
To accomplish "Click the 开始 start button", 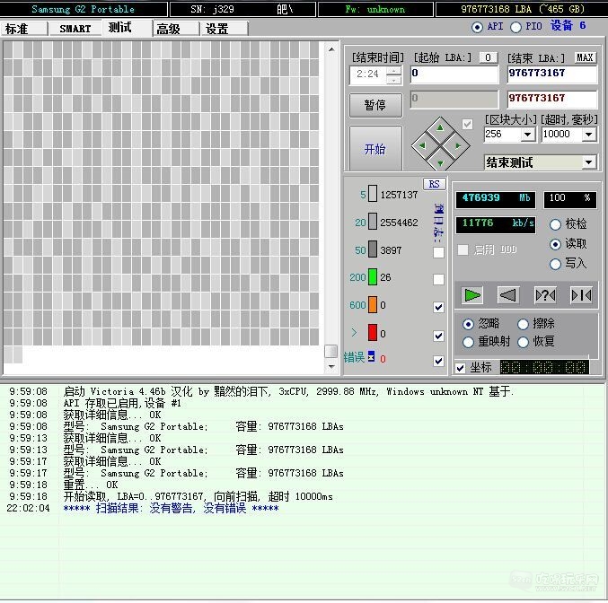I will pos(375,149).
